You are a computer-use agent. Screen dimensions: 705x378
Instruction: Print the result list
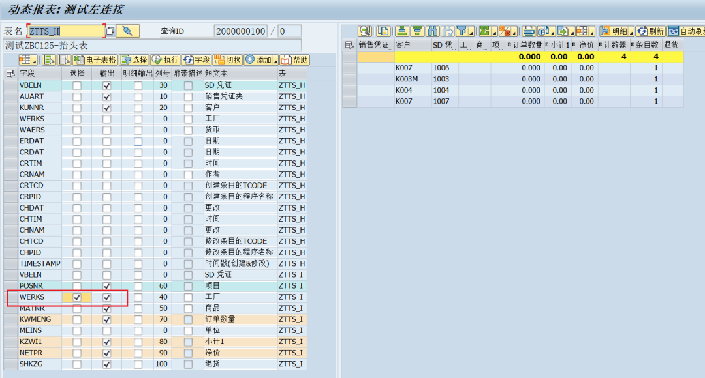click(529, 31)
